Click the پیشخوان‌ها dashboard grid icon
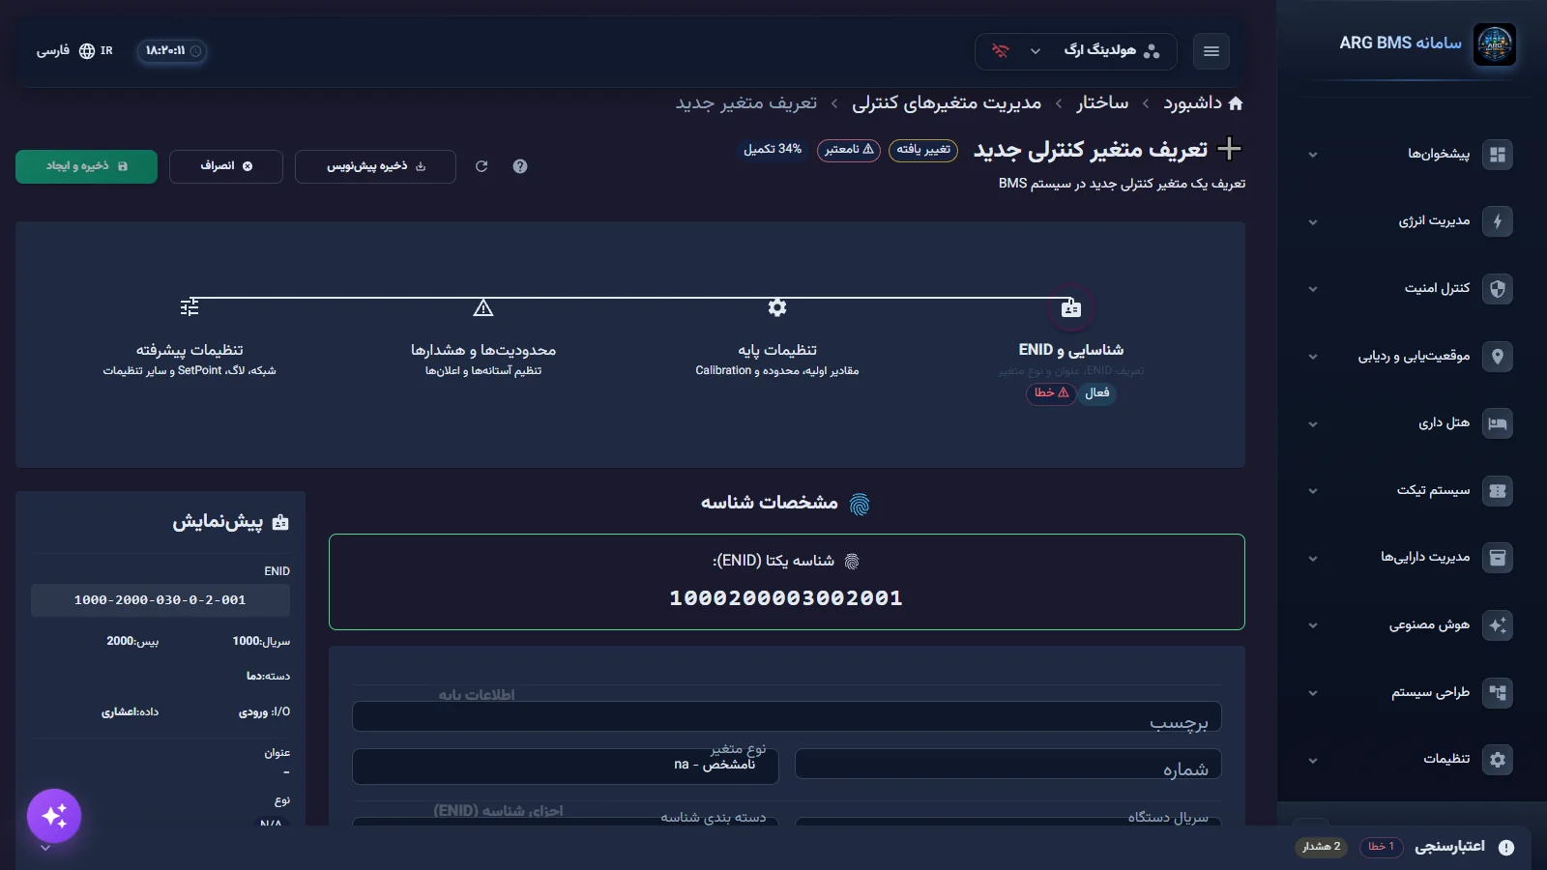The height and width of the screenshot is (870, 1547). click(x=1498, y=155)
